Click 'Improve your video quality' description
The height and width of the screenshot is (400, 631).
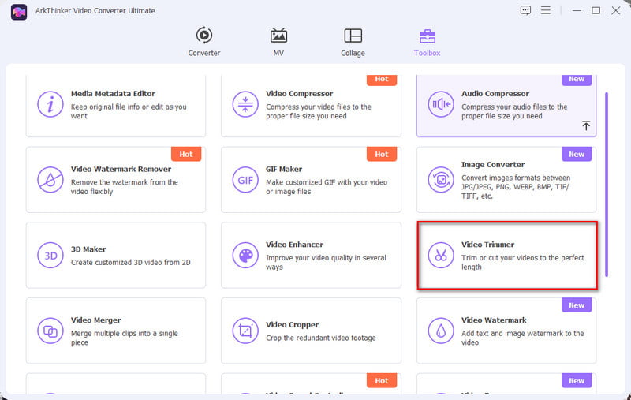point(326,263)
